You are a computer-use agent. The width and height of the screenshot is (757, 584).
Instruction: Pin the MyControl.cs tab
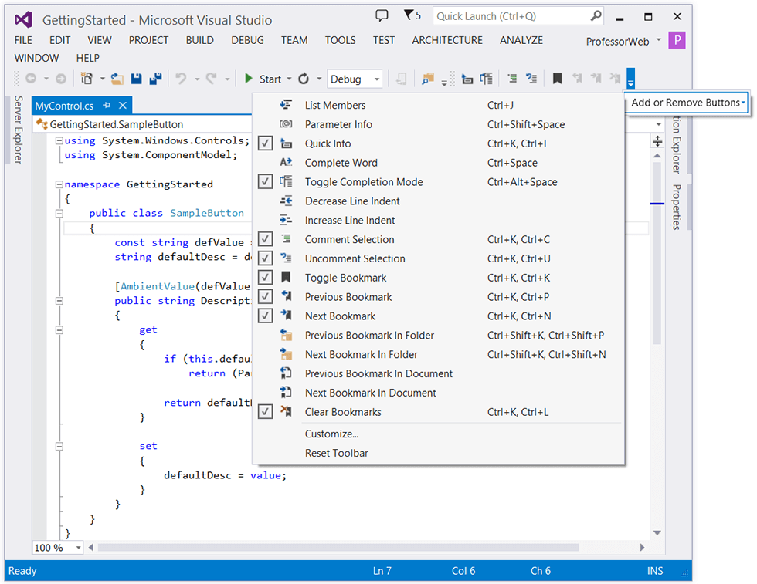[x=107, y=105]
